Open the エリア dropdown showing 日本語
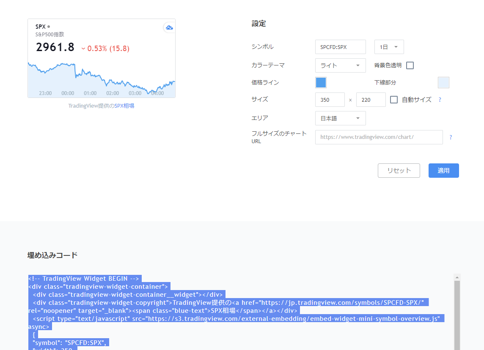Image resolution: width=484 pixels, height=350 pixels. coord(340,118)
